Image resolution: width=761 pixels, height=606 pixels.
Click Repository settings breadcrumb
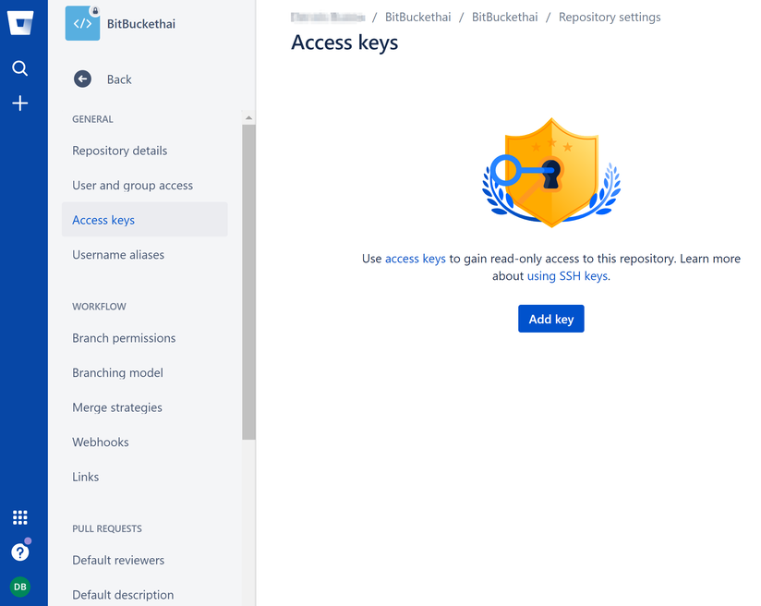[x=610, y=17]
